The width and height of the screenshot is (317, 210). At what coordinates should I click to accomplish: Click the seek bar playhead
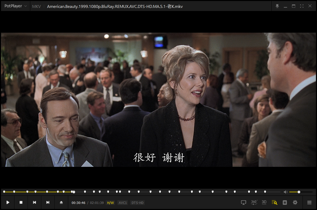coord(74,192)
